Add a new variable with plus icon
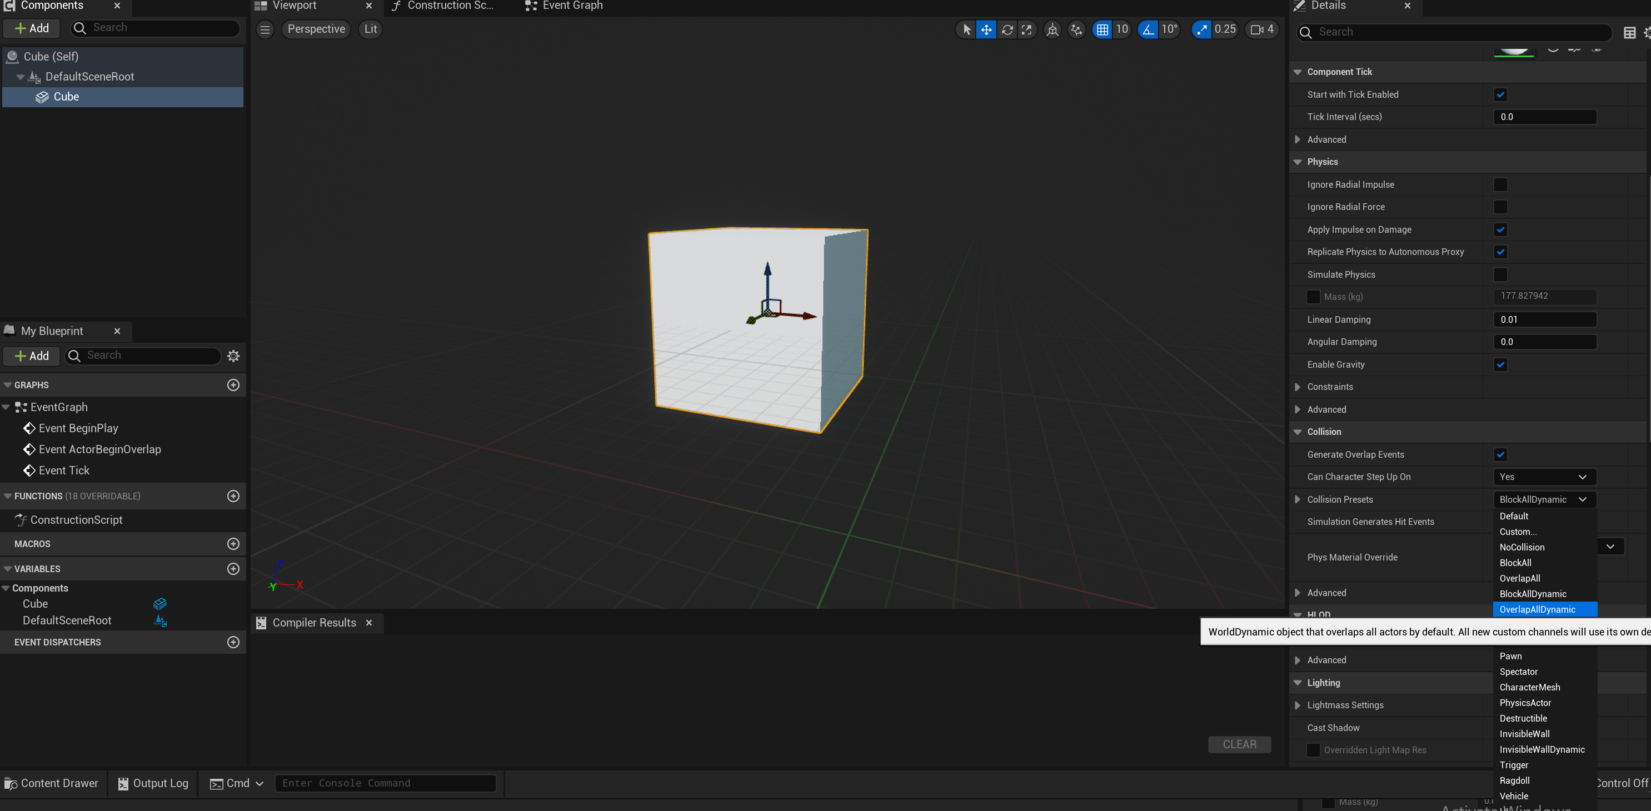 coord(233,569)
